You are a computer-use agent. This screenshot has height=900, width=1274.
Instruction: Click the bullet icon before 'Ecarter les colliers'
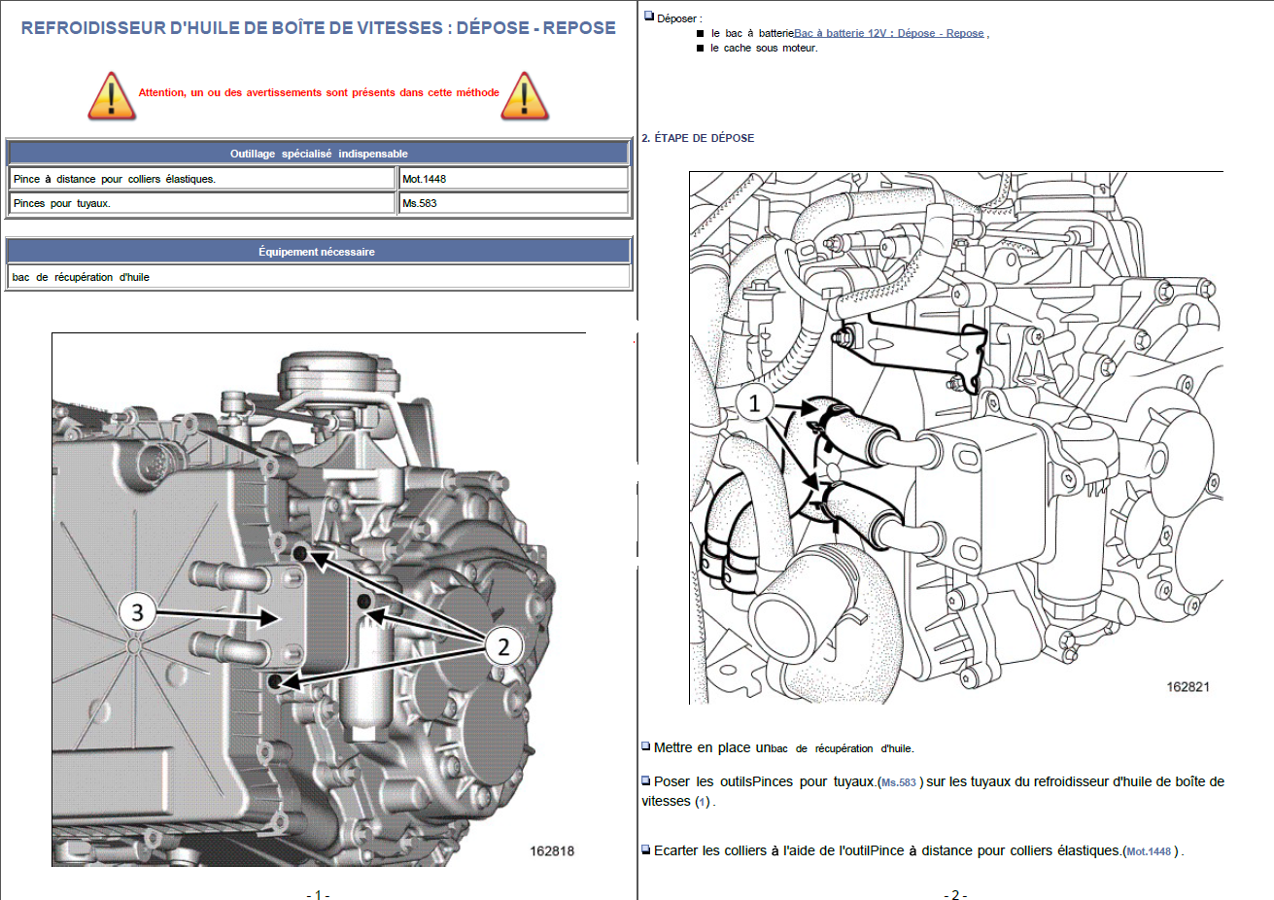tap(646, 849)
